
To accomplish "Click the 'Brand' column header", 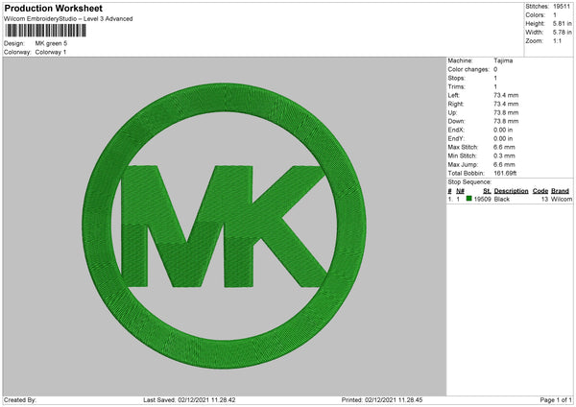I will tap(560, 191).
